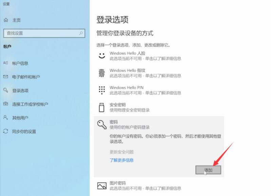Click the 管理你登录设备的方式 subheading

click(x=125, y=33)
